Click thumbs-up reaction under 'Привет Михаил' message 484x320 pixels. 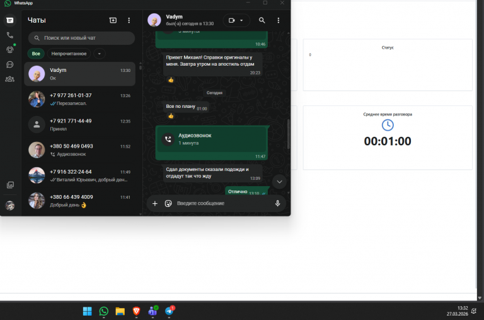(x=171, y=80)
